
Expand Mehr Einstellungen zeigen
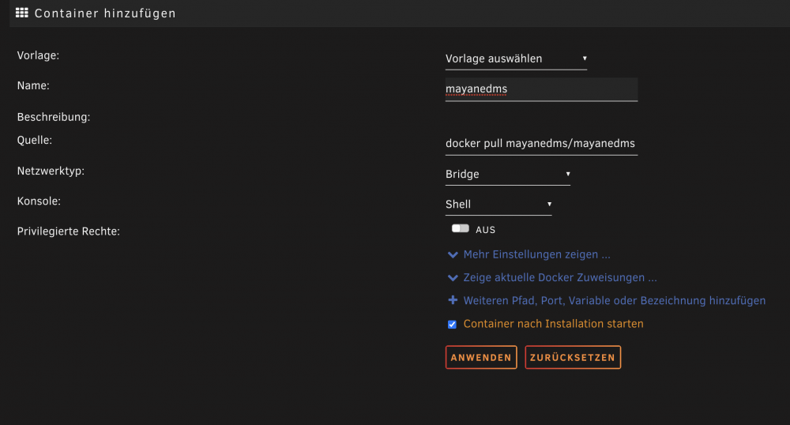pyautogui.click(x=536, y=254)
